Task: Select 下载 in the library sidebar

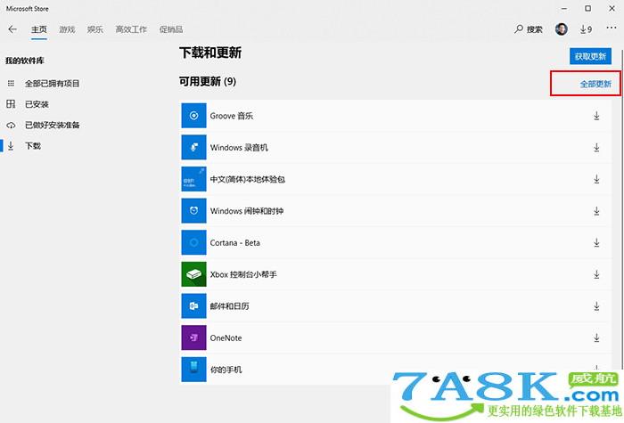Action: [33, 146]
